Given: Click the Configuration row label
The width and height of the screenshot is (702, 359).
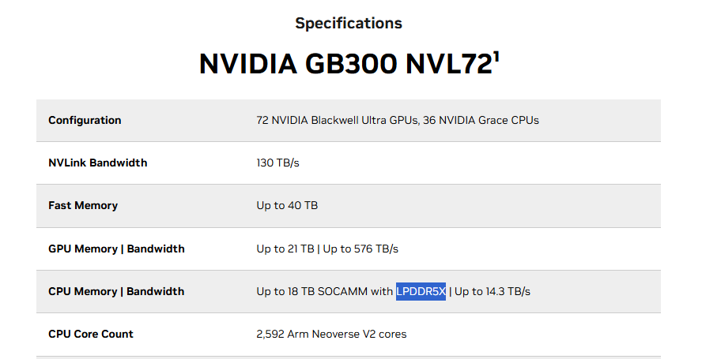Looking at the screenshot, I should tap(85, 121).
